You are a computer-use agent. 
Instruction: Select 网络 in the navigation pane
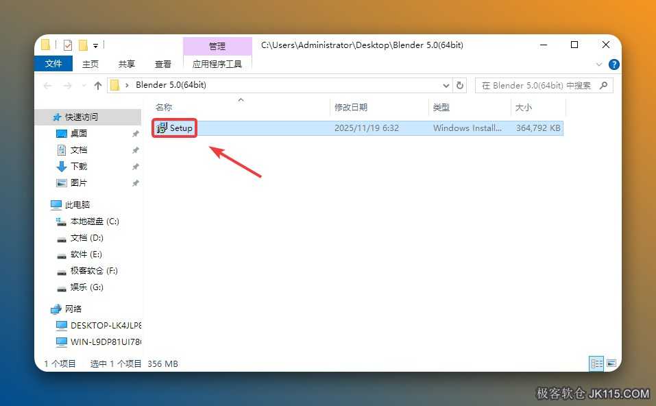pyautogui.click(x=73, y=309)
